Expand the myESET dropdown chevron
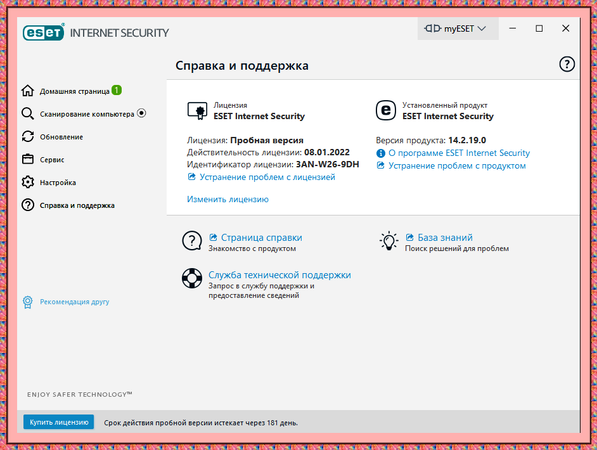The width and height of the screenshot is (597, 450). (x=482, y=29)
